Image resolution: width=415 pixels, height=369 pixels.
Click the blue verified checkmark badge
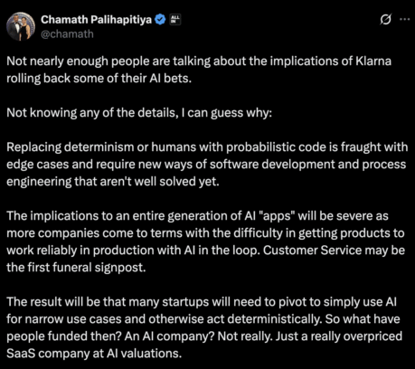(x=160, y=20)
